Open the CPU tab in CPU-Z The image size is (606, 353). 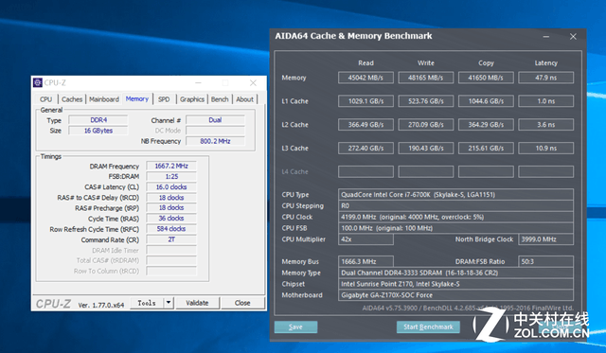[x=45, y=99]
